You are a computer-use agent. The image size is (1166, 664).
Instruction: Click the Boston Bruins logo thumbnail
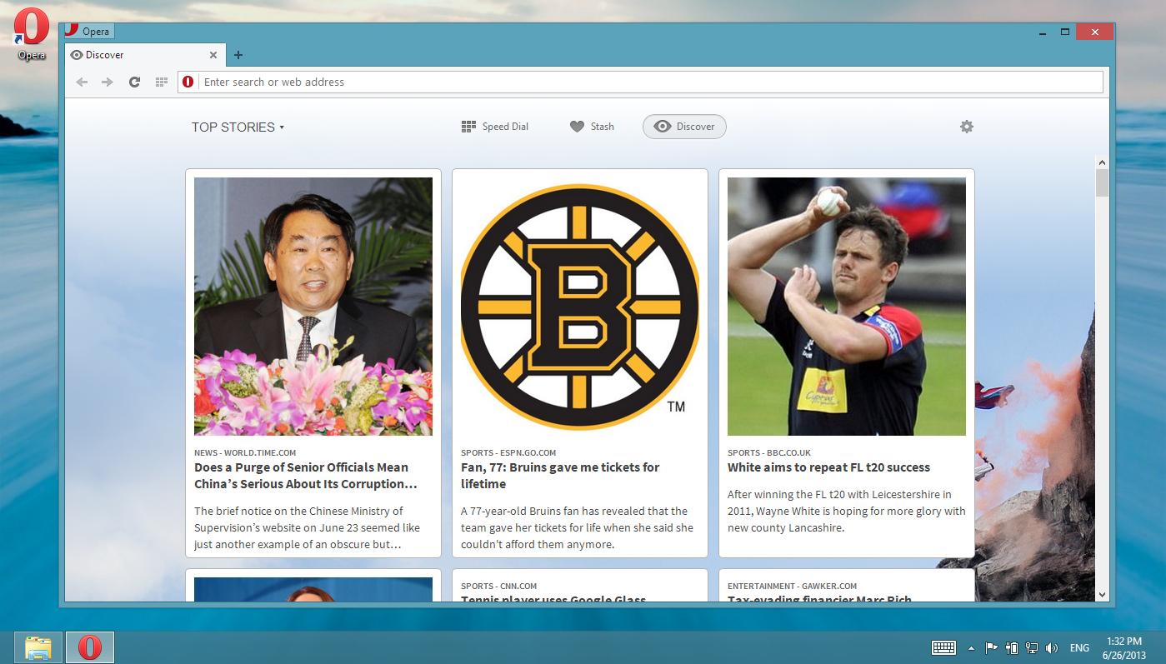pos(580,306)
